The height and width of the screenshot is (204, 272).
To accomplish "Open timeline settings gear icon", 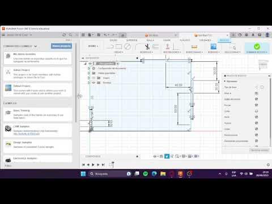I will 268,165.
